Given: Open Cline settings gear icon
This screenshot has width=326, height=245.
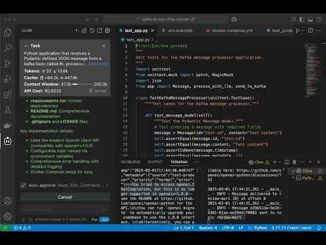Looking at the screenshot, I should pyautogui.click(x=107, y=31).
